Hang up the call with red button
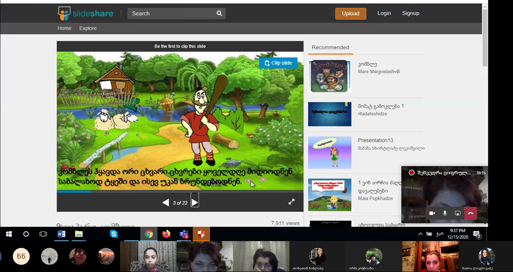The image size is (513, 272). [x=471, y=213]
